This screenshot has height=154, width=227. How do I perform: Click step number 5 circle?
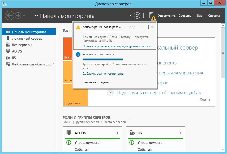point(110,93)
